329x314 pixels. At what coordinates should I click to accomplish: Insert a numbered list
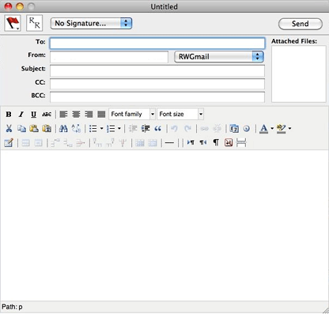pos(111,128)
